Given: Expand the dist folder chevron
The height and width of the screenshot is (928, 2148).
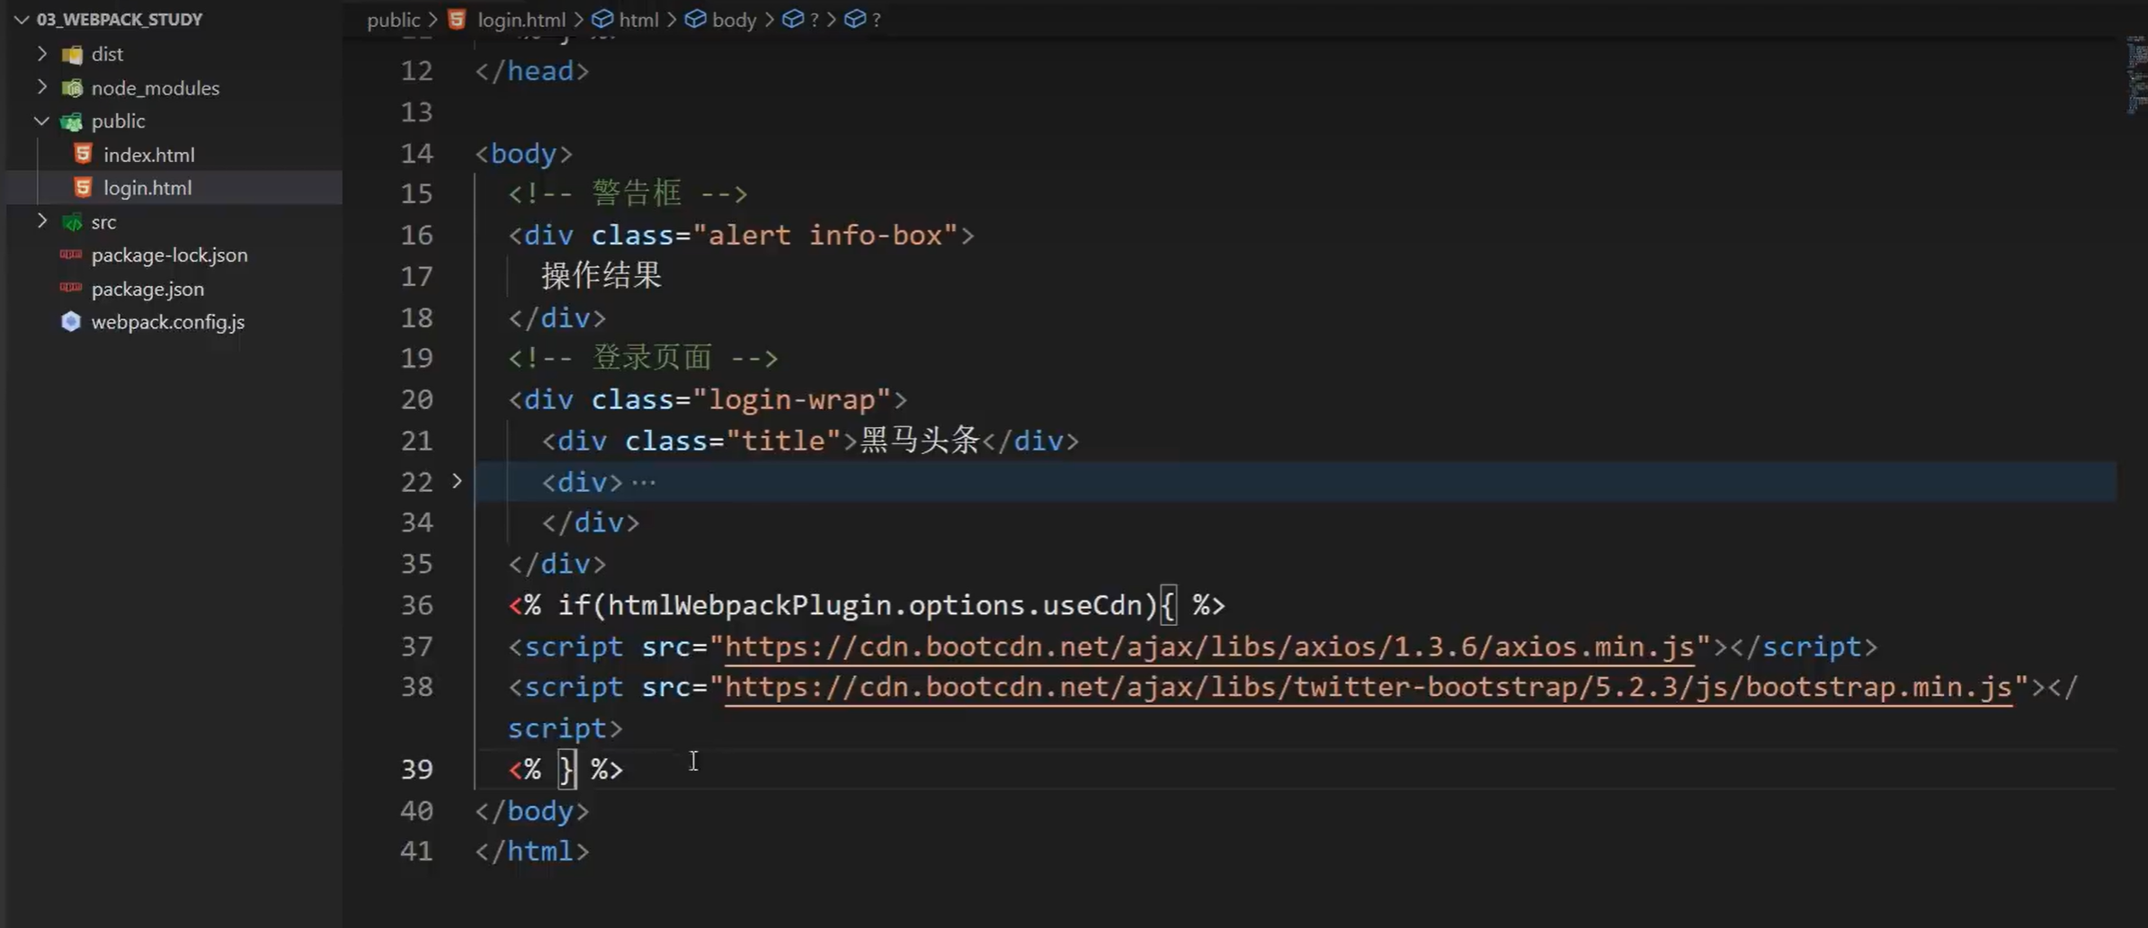Looking at the screenshot, I should coord(41,53).
